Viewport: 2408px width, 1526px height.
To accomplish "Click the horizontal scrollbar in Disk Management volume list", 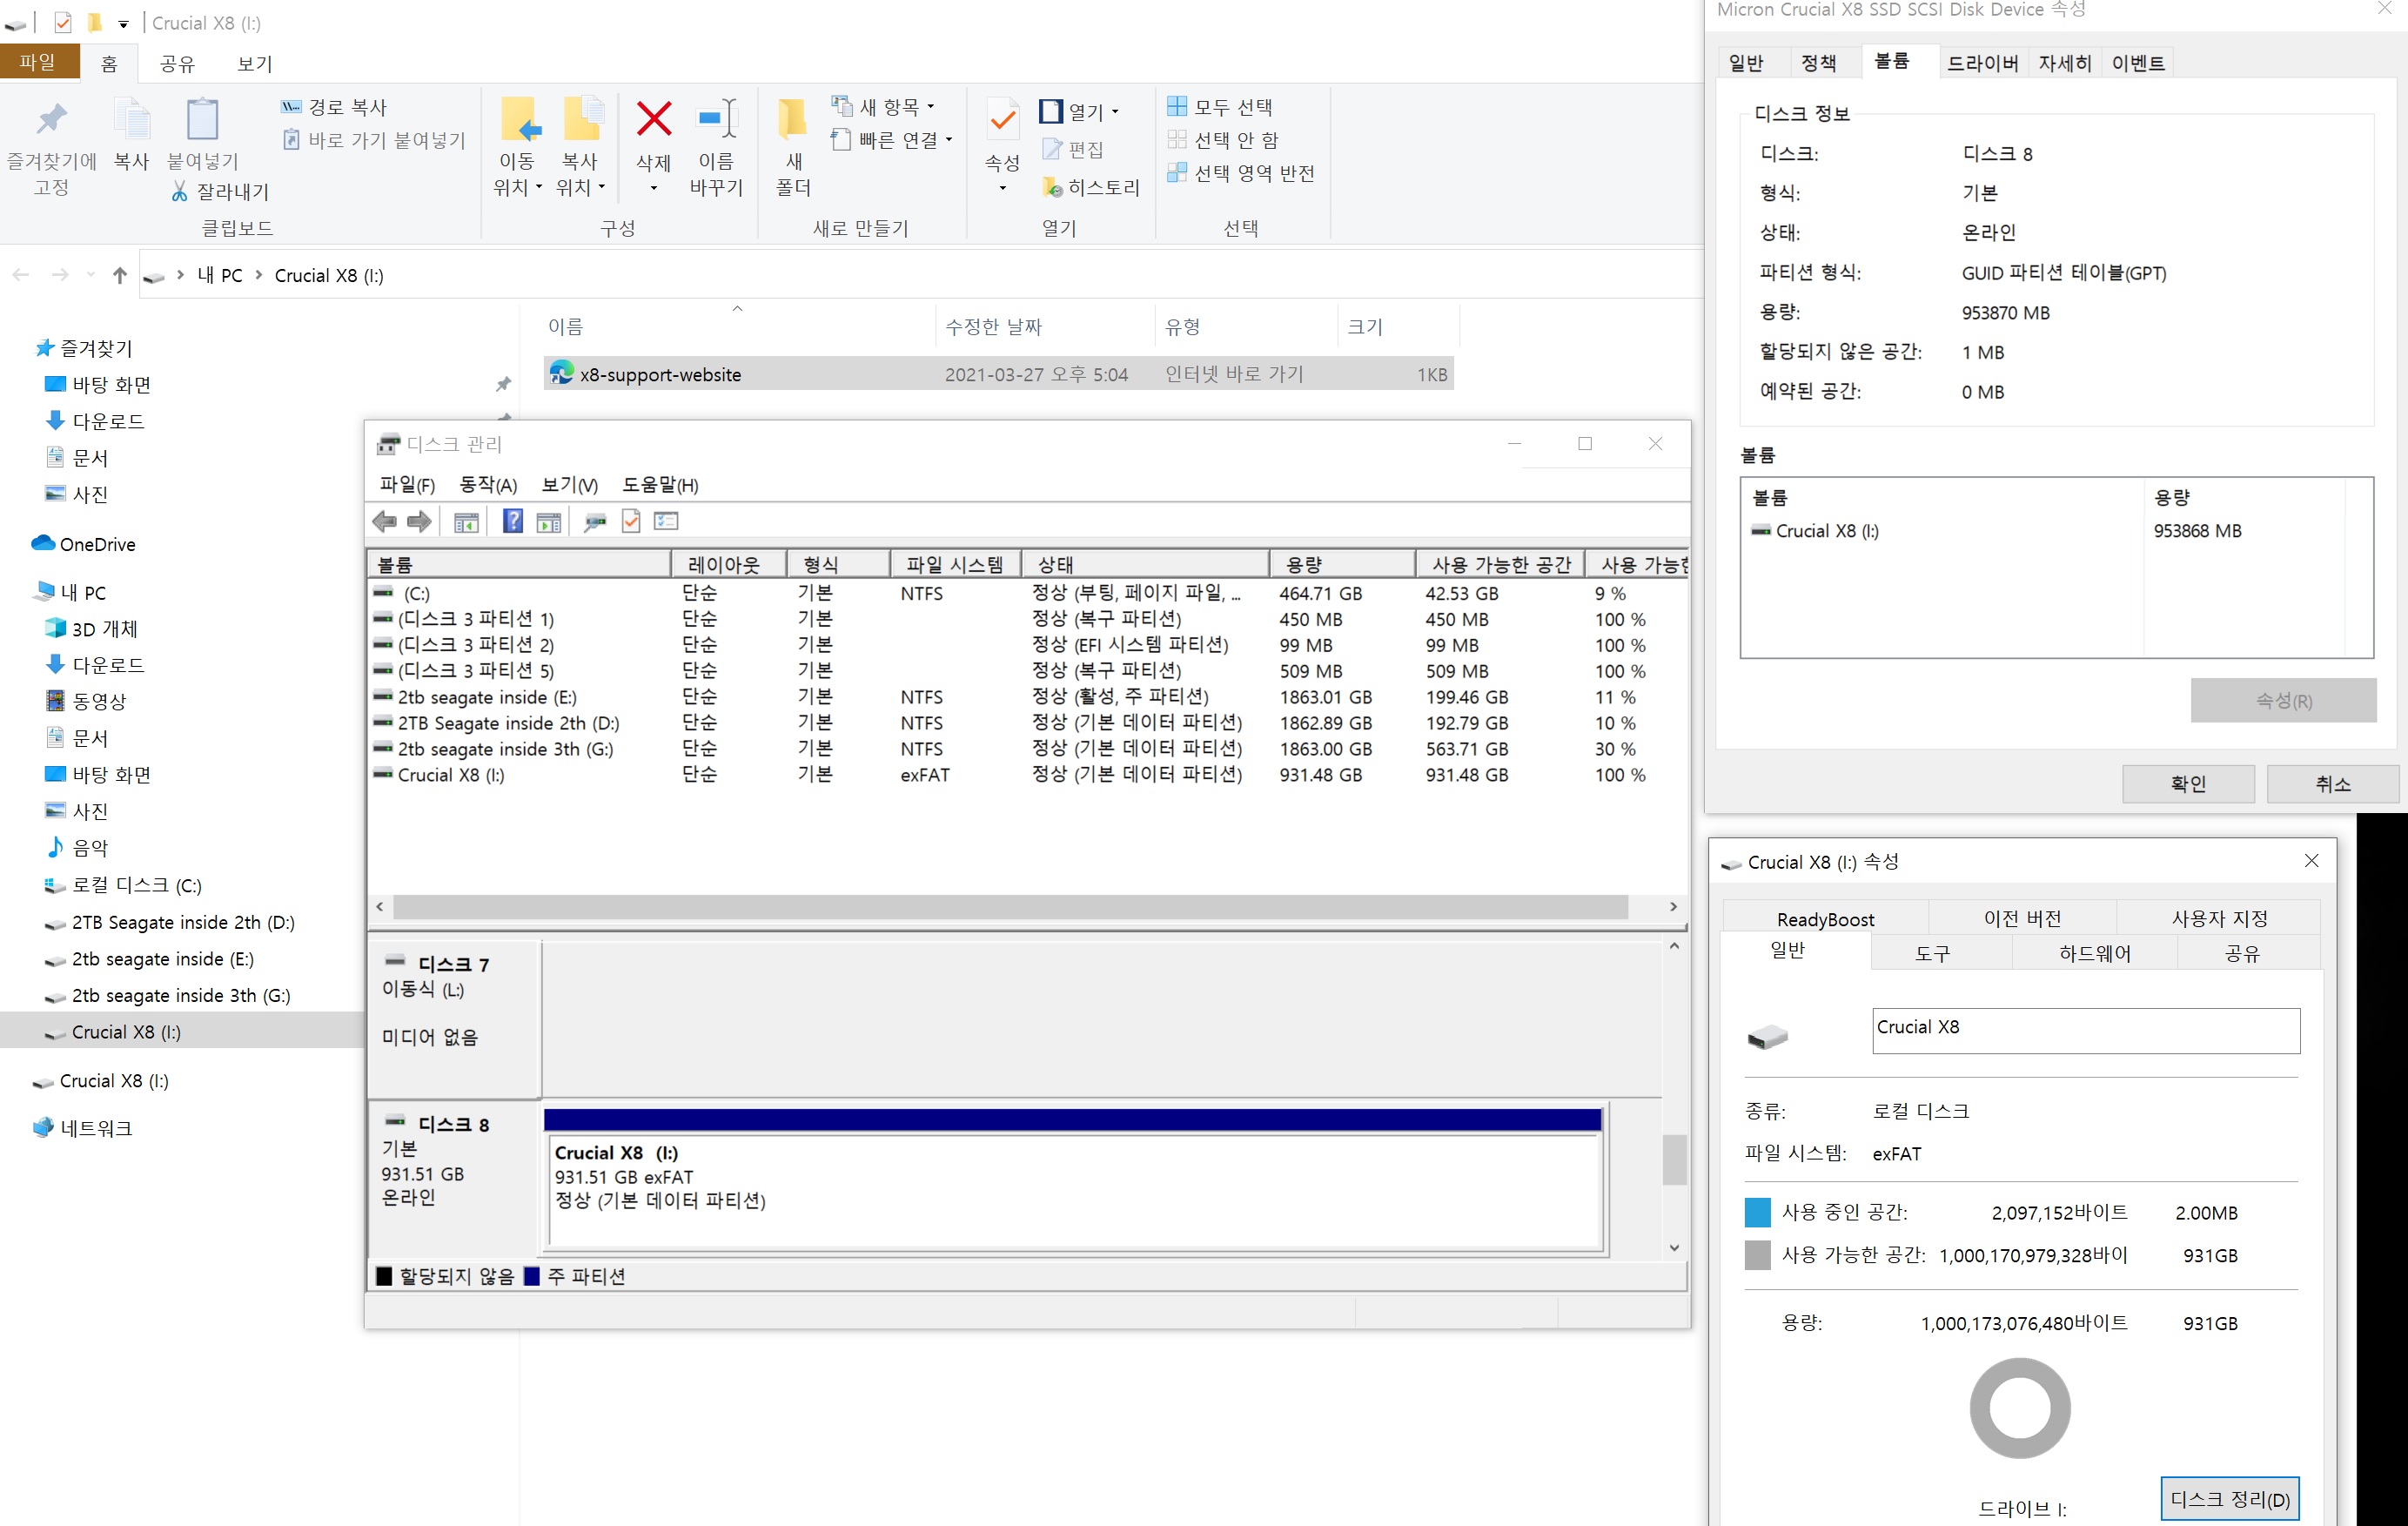I will tap(1010, 907).
